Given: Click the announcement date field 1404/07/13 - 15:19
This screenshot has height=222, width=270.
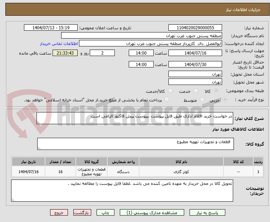Looking at the screenshot, I should coord(51,28).
